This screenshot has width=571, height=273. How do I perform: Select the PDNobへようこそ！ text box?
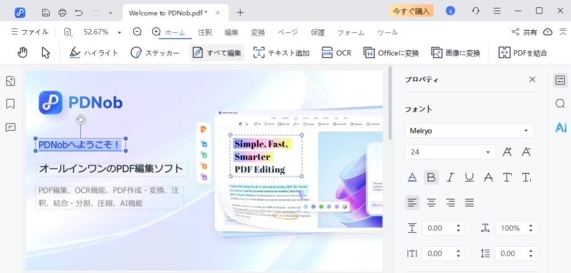pyautogui.click(x=80, y=145)
